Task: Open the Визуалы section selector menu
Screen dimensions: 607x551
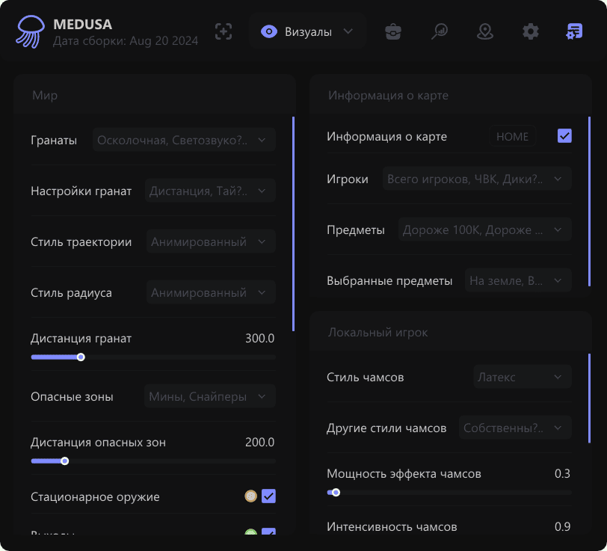Action: 307,31
